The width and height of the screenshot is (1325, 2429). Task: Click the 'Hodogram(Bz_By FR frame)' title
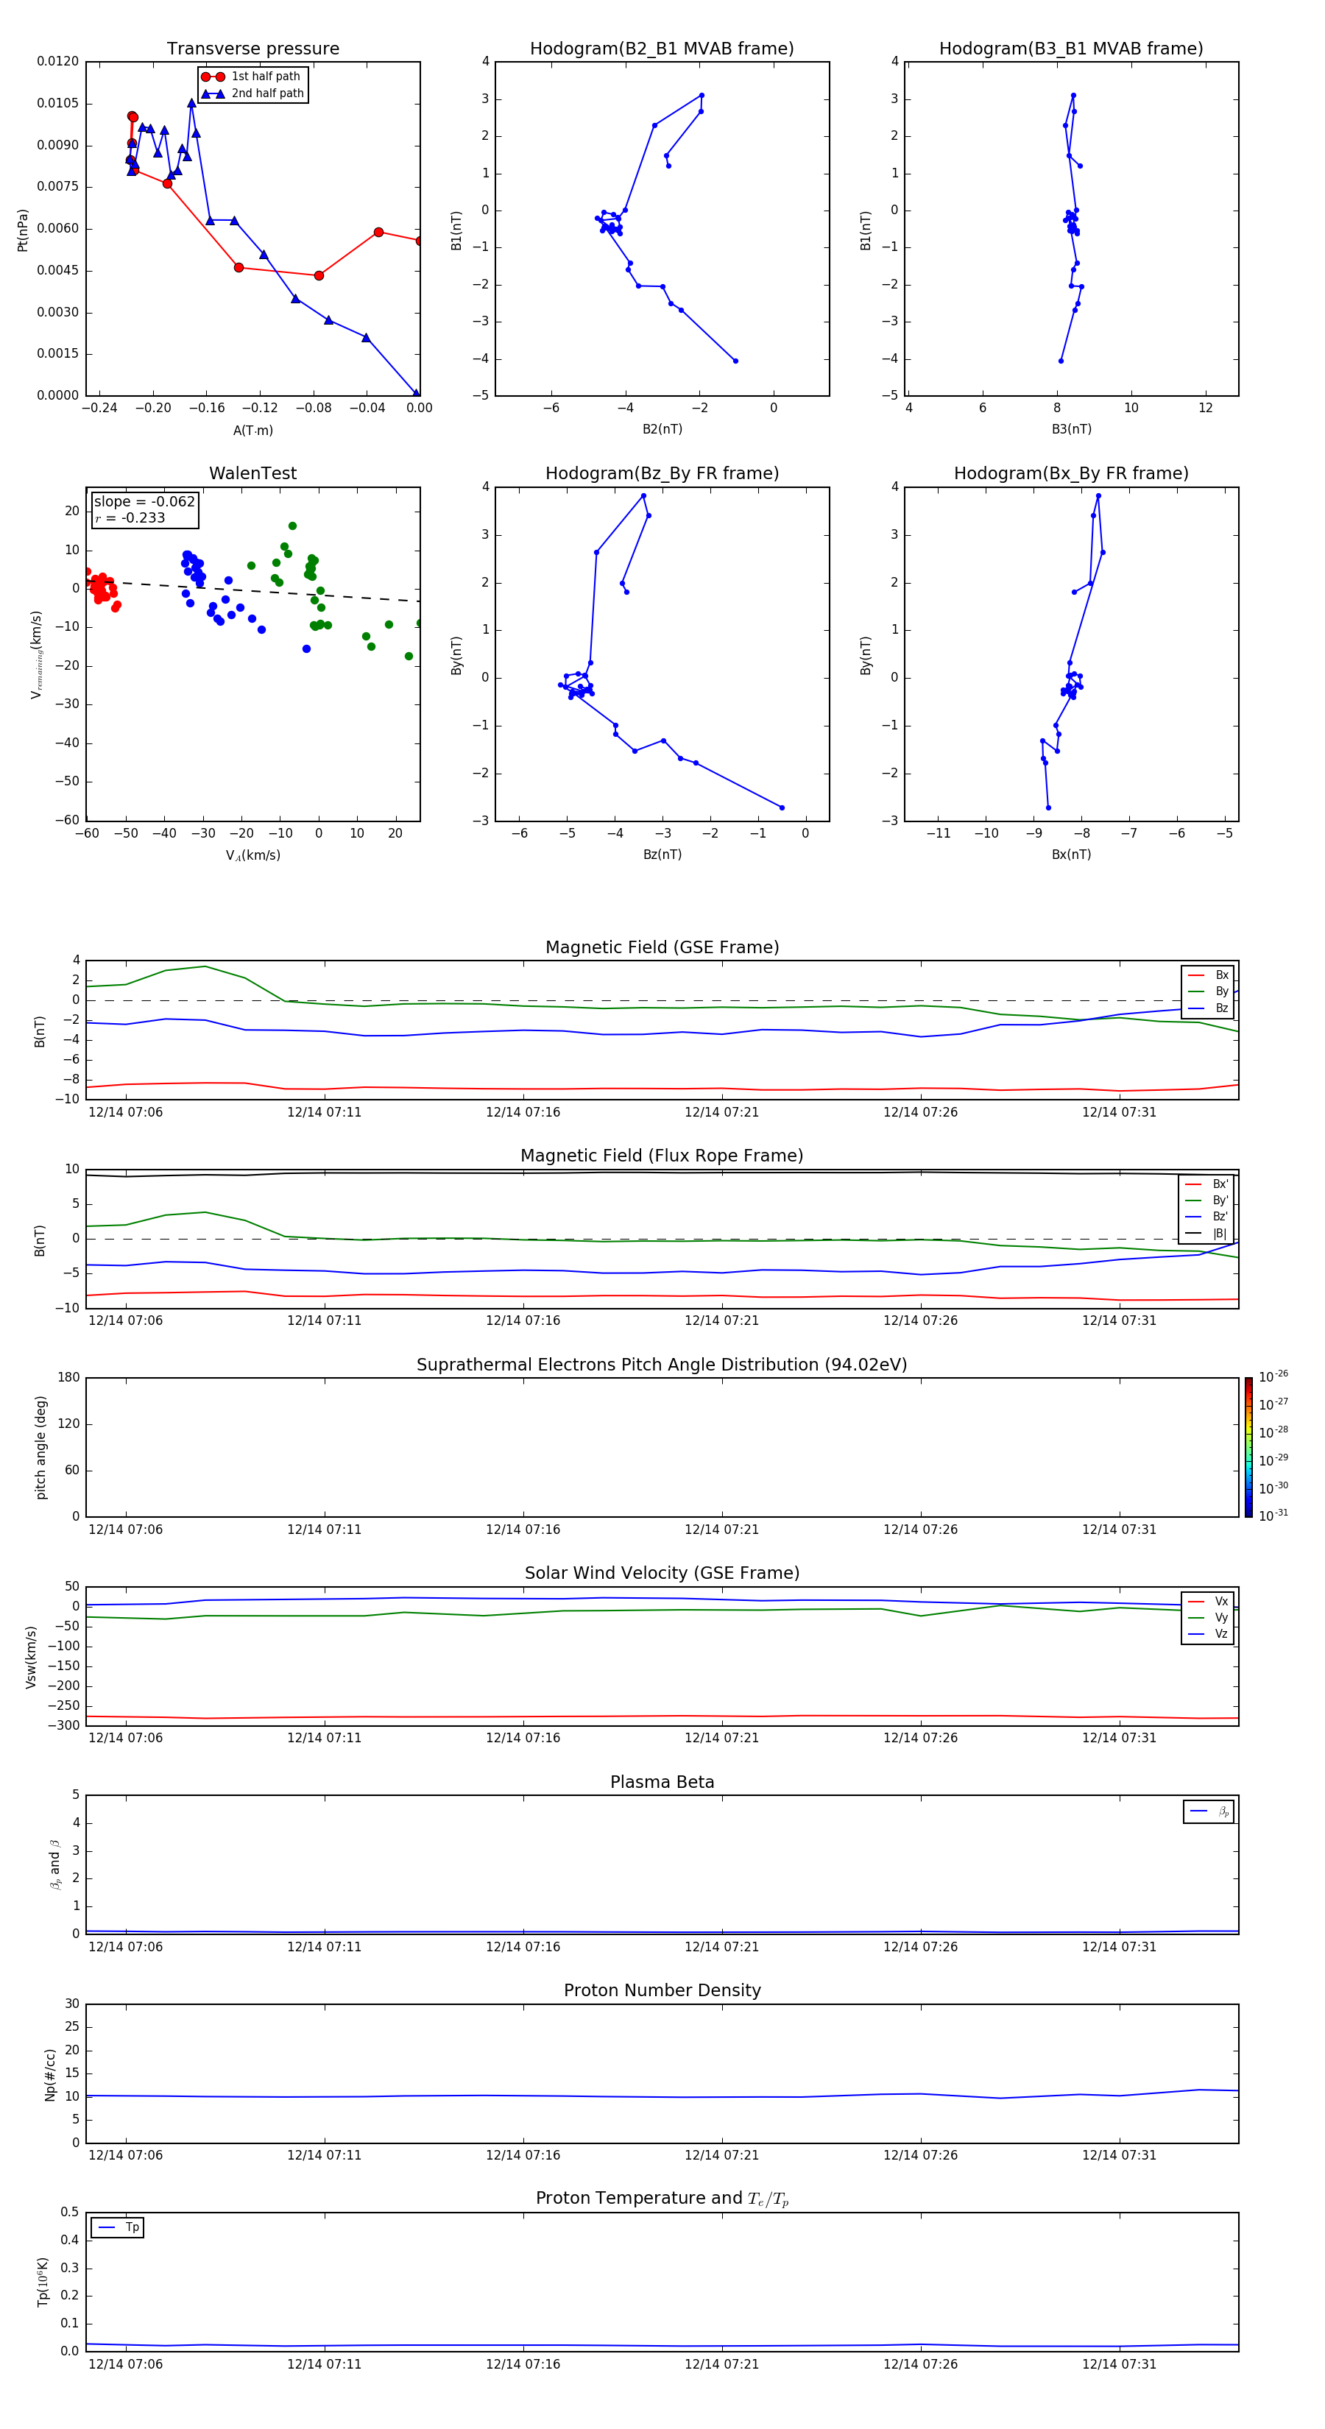pyautogui.click(x=662, y=473)
